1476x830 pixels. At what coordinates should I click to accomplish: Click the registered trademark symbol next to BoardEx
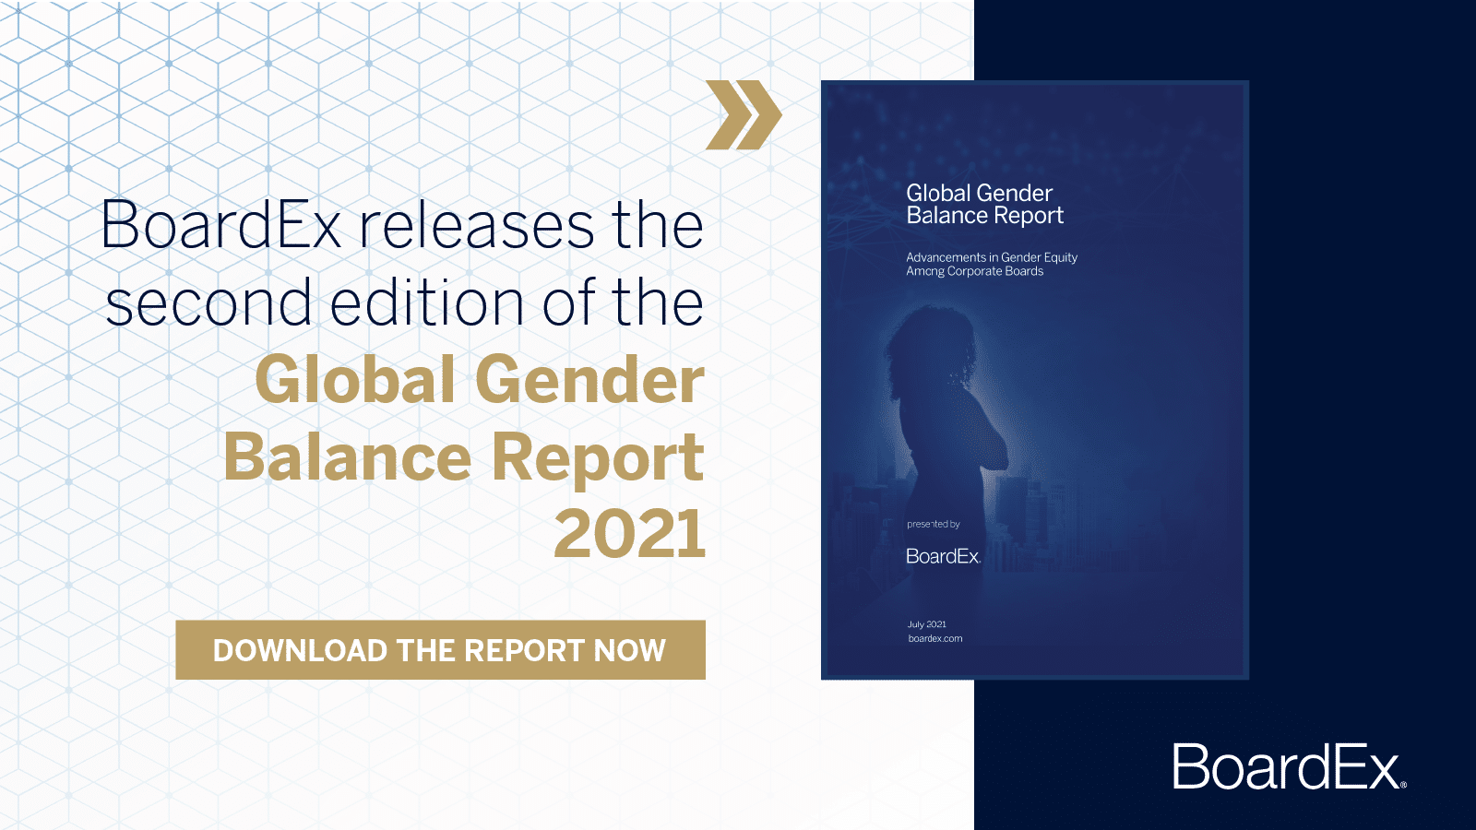pyautogui.click(x=1403, y=785)
